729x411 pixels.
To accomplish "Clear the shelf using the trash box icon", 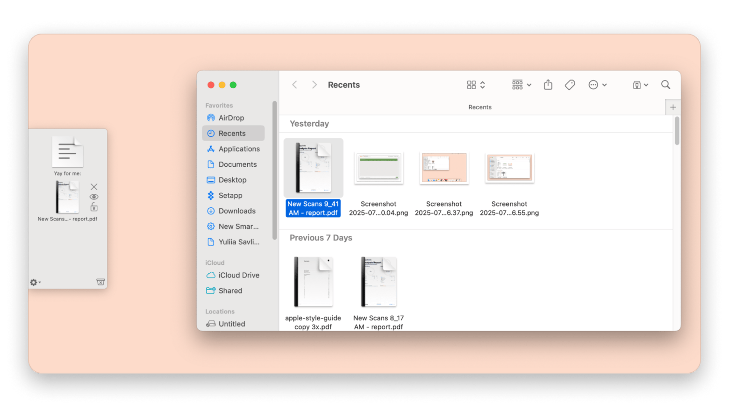I will (x=100, y=282).
